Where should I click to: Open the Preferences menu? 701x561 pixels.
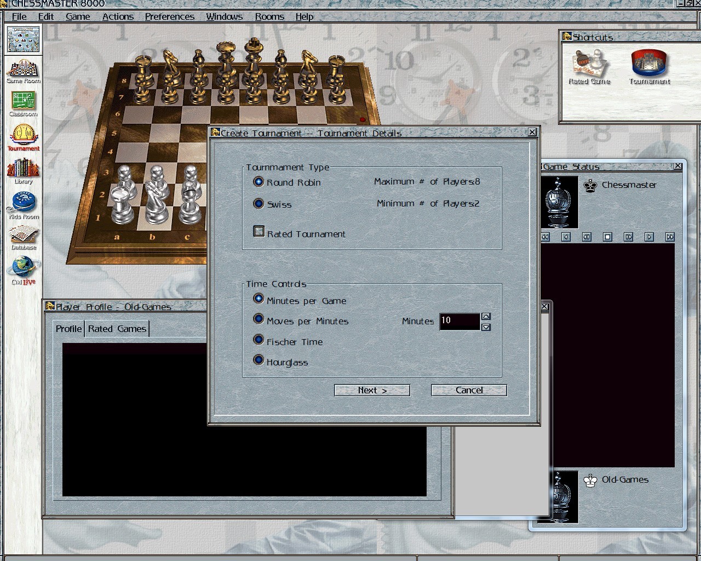[170, 16]
